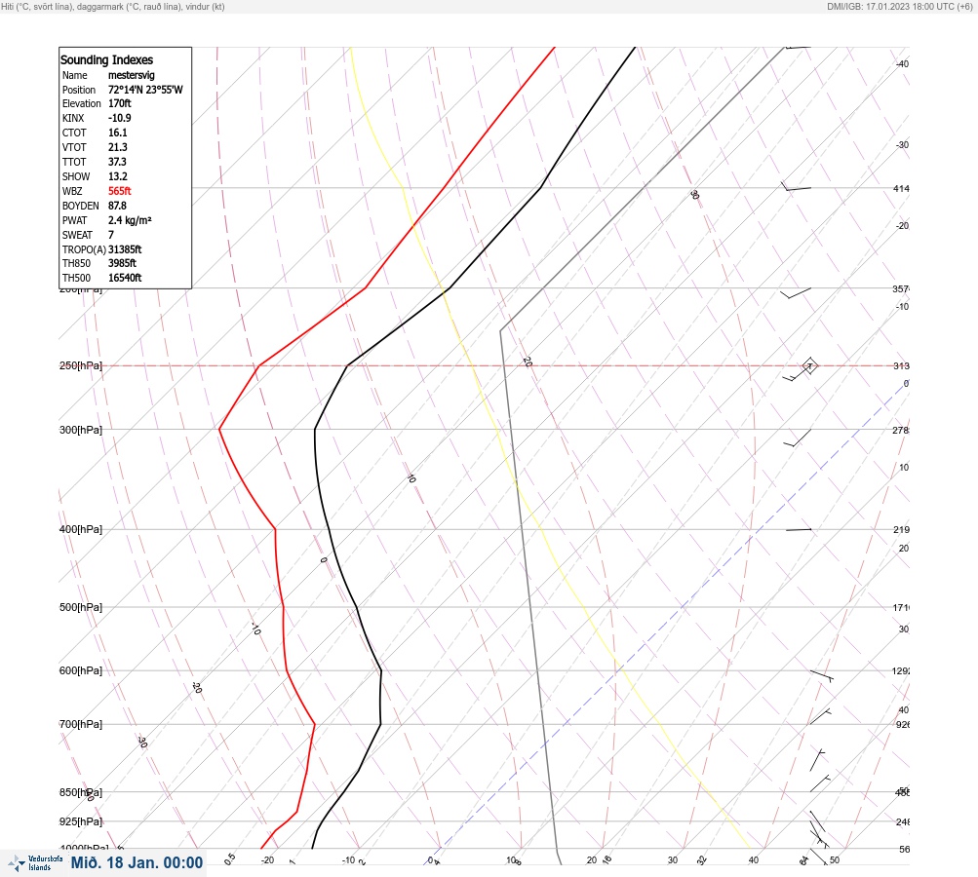
Task: Click the 500[hPa] pressure label
Action: (81, 607)
